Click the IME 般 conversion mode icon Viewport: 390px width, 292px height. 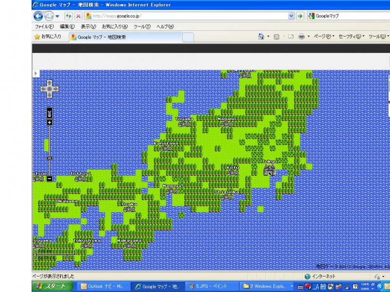[x=323, y=287]
